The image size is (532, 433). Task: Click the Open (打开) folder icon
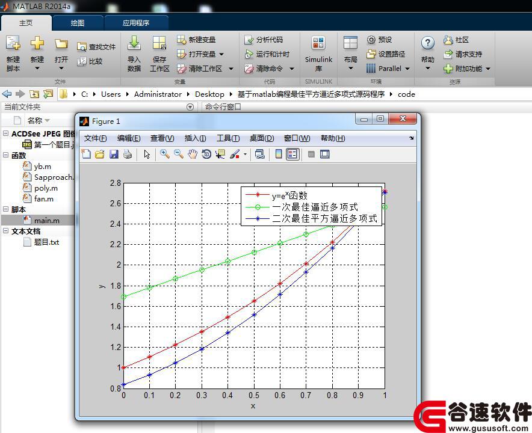point(61,44)
